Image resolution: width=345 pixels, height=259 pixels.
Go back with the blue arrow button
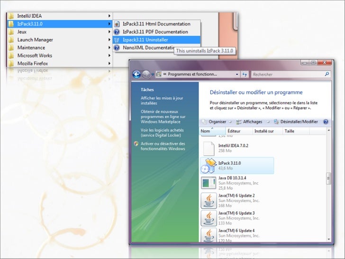point(136,74)
